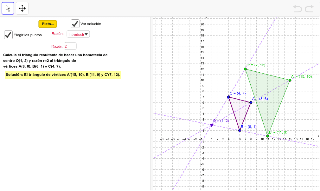This screenshot has width=320, height=191.
Task: Click the Razón input field containing 2
Action: tap(70, 46)
